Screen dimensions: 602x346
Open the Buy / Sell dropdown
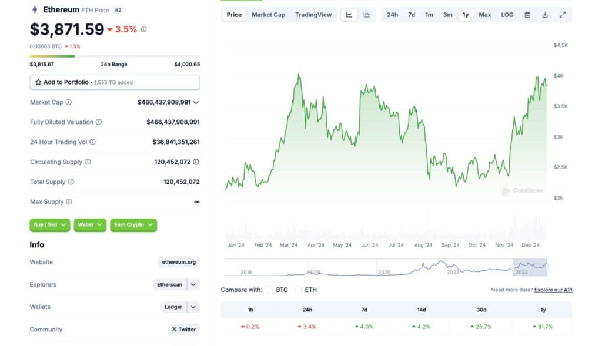pyautogui.click(x=50, y=225)
